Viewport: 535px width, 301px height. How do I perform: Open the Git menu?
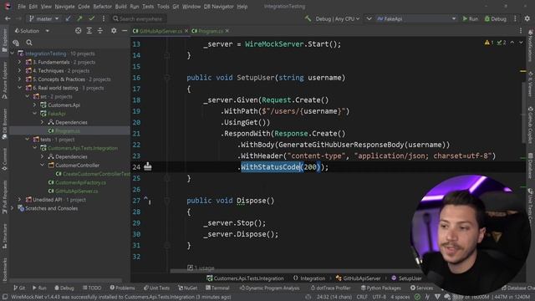pos(176,7)
